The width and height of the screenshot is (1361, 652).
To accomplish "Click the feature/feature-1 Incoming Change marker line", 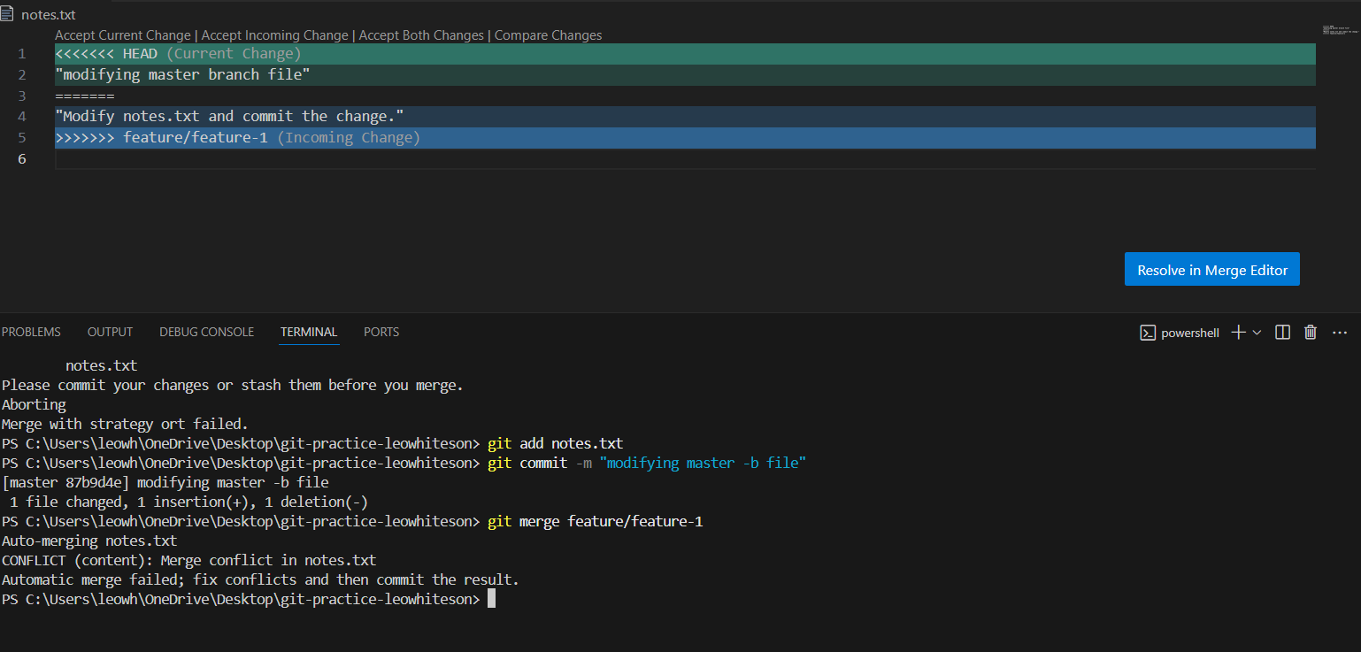I will pyautogui.click(x=237, y=138).
